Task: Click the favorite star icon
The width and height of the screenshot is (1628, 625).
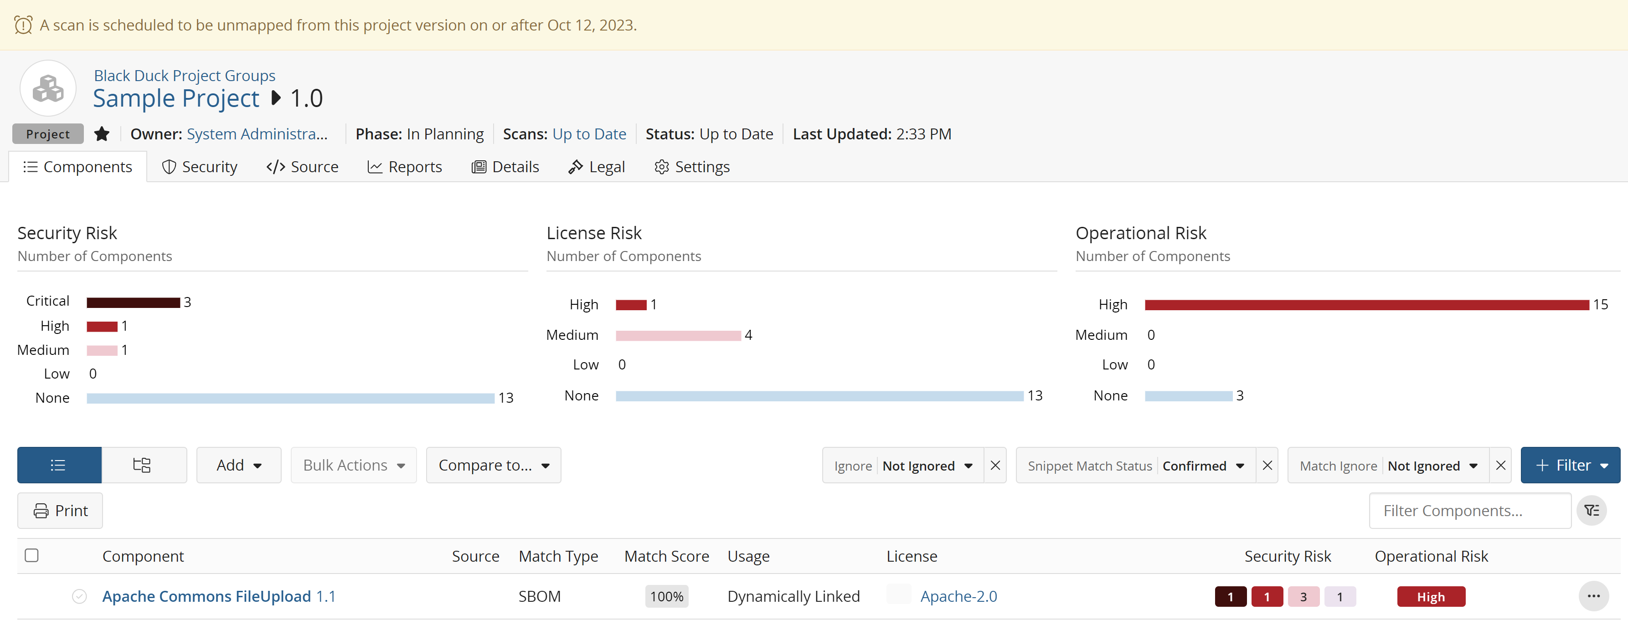Action: (102, 134)
